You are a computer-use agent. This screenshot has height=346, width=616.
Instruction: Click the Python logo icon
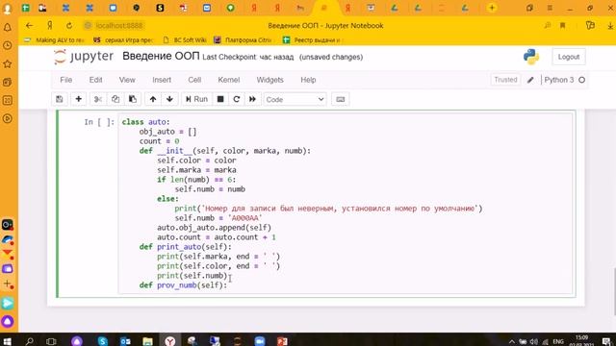pos(531,57)
